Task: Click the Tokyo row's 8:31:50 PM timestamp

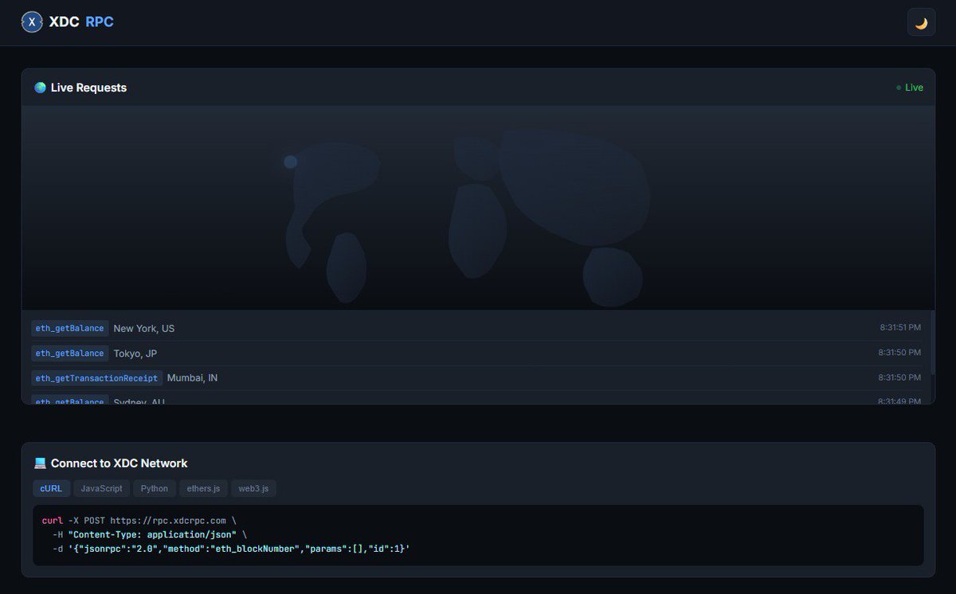Action: coord(900,352)
